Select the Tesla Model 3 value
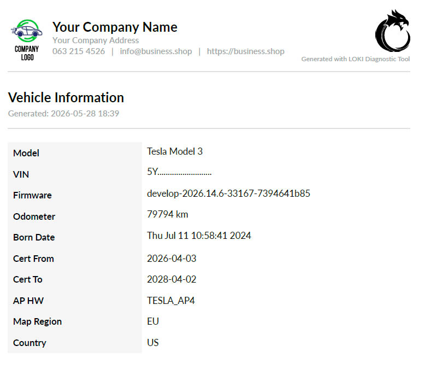 tap(175, 151)
